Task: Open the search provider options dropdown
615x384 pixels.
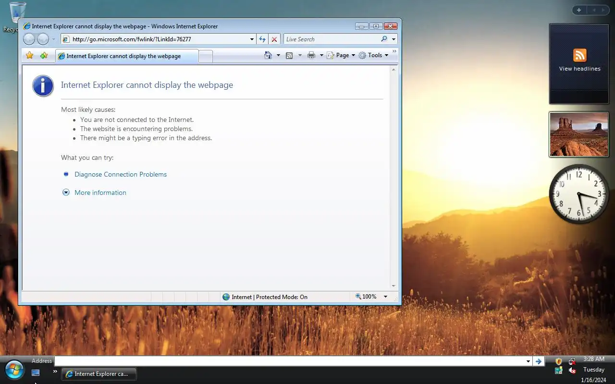Action: tap(394, 39)
